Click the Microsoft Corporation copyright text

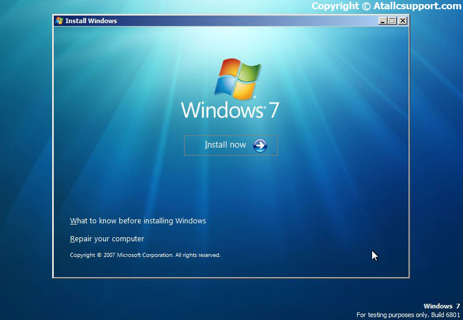click(x=145, y=255)
